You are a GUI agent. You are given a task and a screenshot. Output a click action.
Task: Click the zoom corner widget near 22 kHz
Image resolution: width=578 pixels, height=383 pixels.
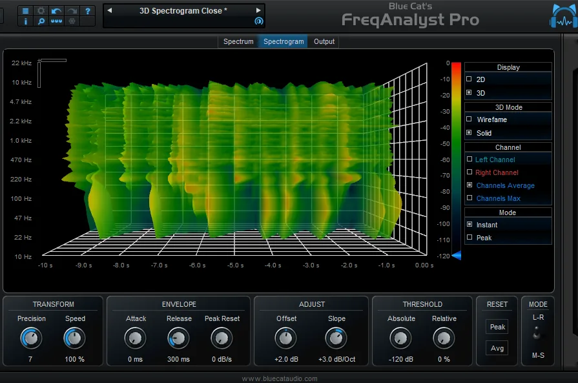coord(52,72)
